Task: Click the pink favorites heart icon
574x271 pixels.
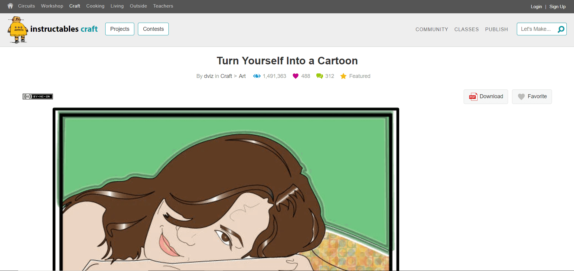Action: (x=296, y=76)
